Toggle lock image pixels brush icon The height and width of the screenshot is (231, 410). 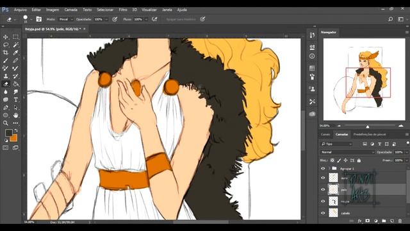[x=339, y=160]
